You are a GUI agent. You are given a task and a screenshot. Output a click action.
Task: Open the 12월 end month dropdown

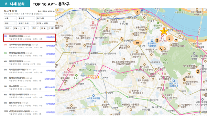pyautogui.click(x=44, y=28)
